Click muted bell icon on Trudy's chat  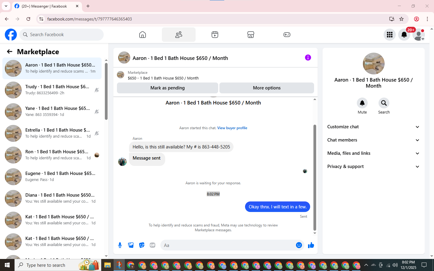97,90
